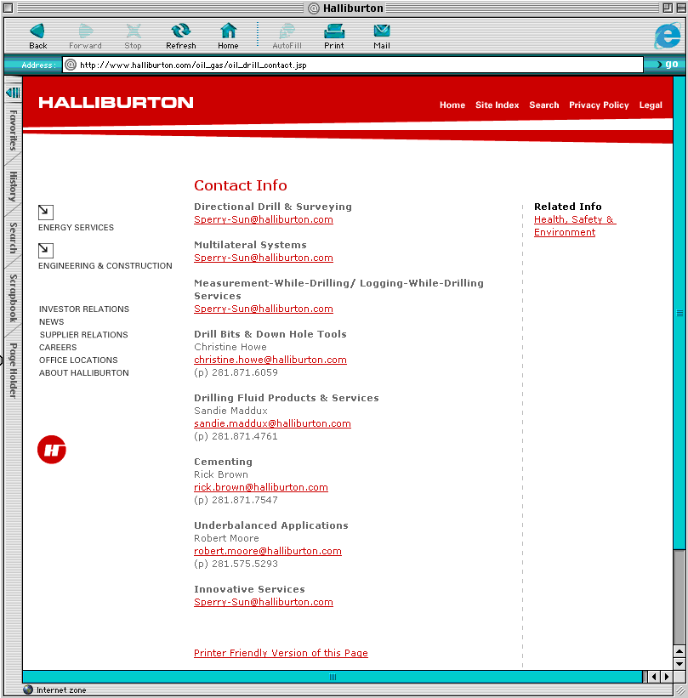This screenshot has width=688, height=698.
Task: Open Site Index in the header
Action: tap(497, 105)
